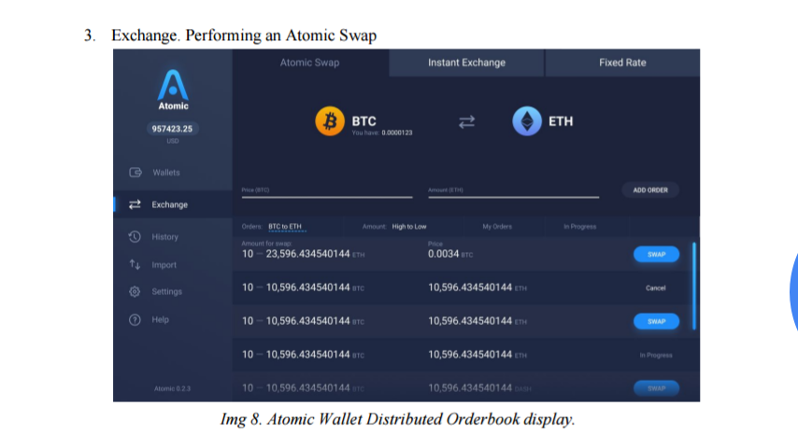The width and height of the screenshot is (798, 448).
Task: Click the Wallets icon in sidebar
Action: 135,173
